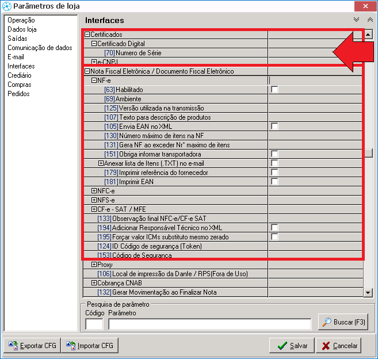
Task: Toggle Envia EAN no XML checkbox
Action: click(275, 127)
